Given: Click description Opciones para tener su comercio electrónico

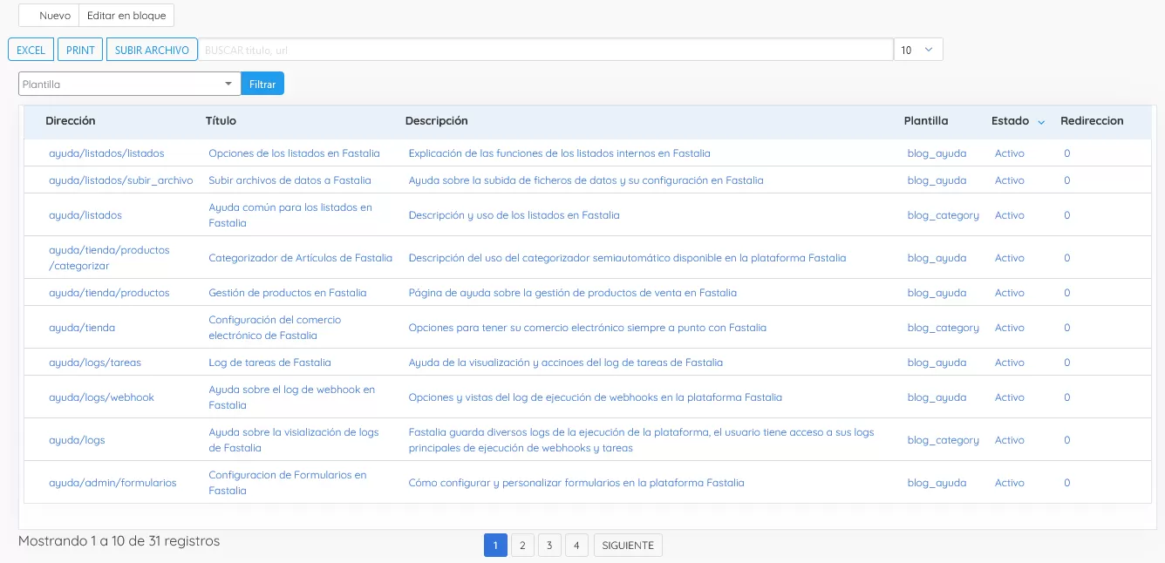Looking at the screenshot, I should [x=587, y=328].
